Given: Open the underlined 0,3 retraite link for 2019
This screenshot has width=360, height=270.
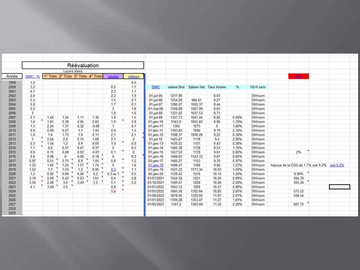Looking at the screenshot, I should (113, 169).
